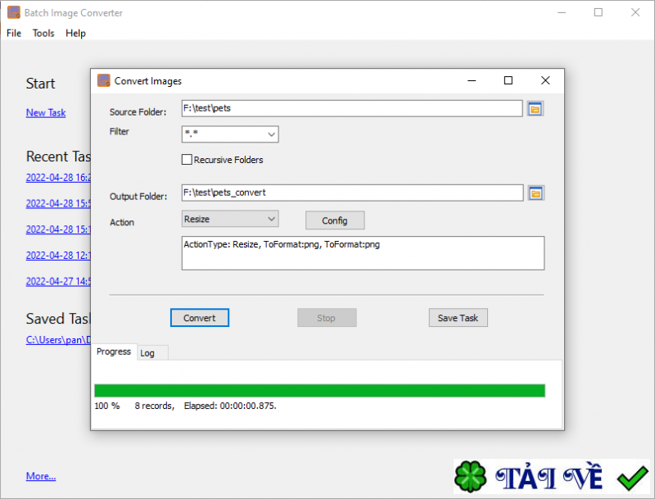Open the Action dropdown showing Resize
This screenshot has height=499, width=655.
(272, 220)
